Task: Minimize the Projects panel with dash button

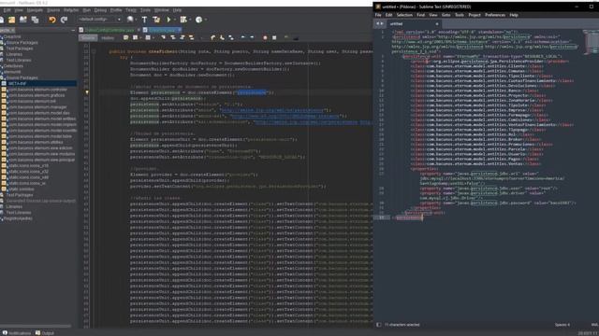Action: (x=73, y=30)
